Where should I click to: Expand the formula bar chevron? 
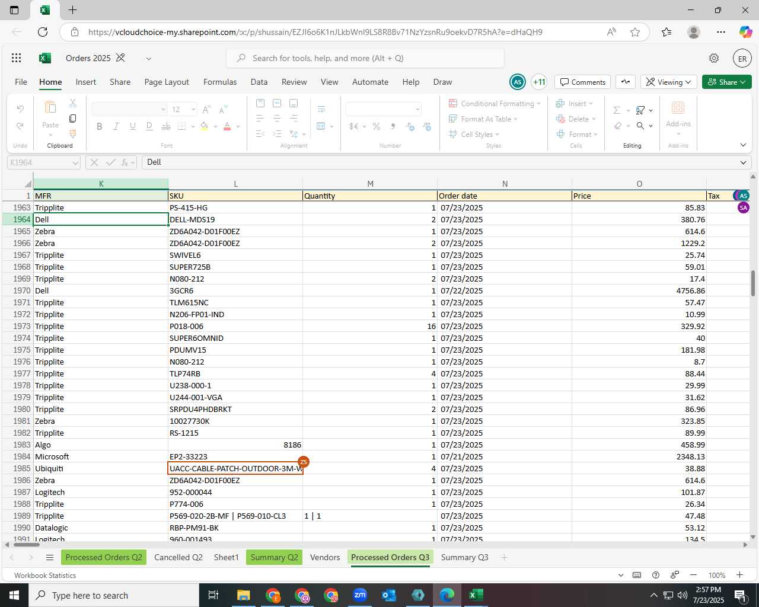pos(743,162)
